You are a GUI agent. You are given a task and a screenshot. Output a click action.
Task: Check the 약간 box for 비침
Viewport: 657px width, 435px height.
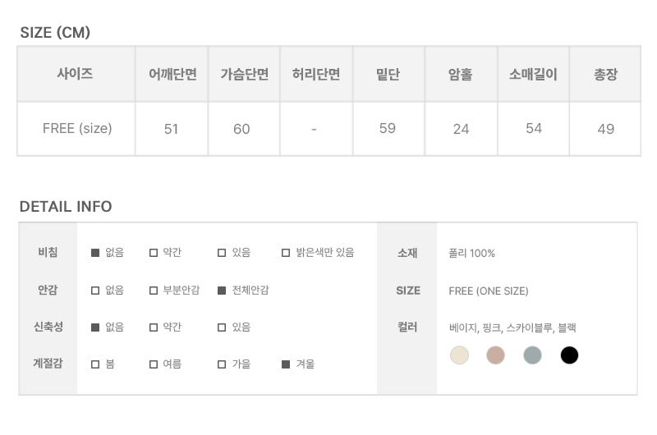point(154,253)
